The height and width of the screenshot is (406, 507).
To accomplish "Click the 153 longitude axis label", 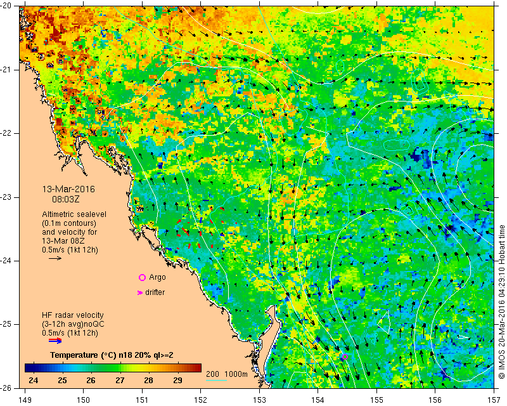I will pyautogui.click(x=260, y=400).
